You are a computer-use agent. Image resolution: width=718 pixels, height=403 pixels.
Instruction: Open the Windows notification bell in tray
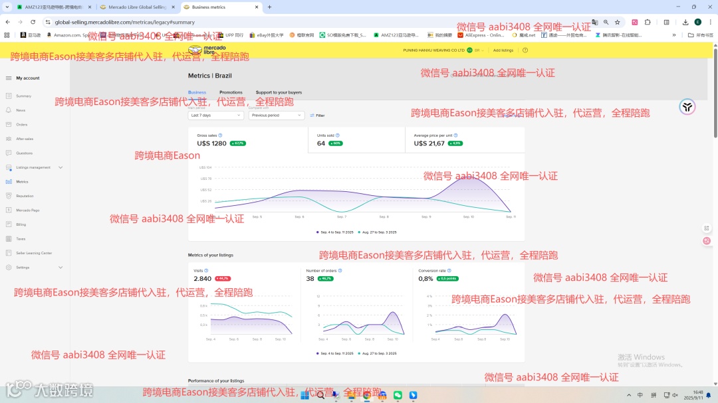(x=709, y=395)
